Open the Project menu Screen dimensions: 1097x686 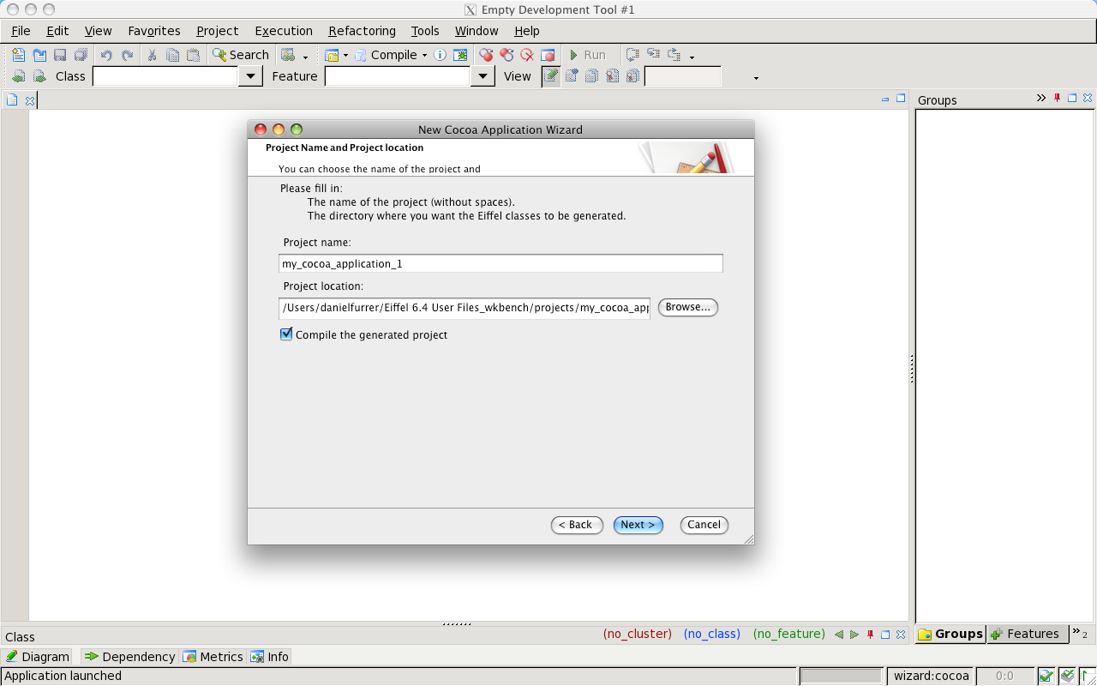click(x=218, y=31)
